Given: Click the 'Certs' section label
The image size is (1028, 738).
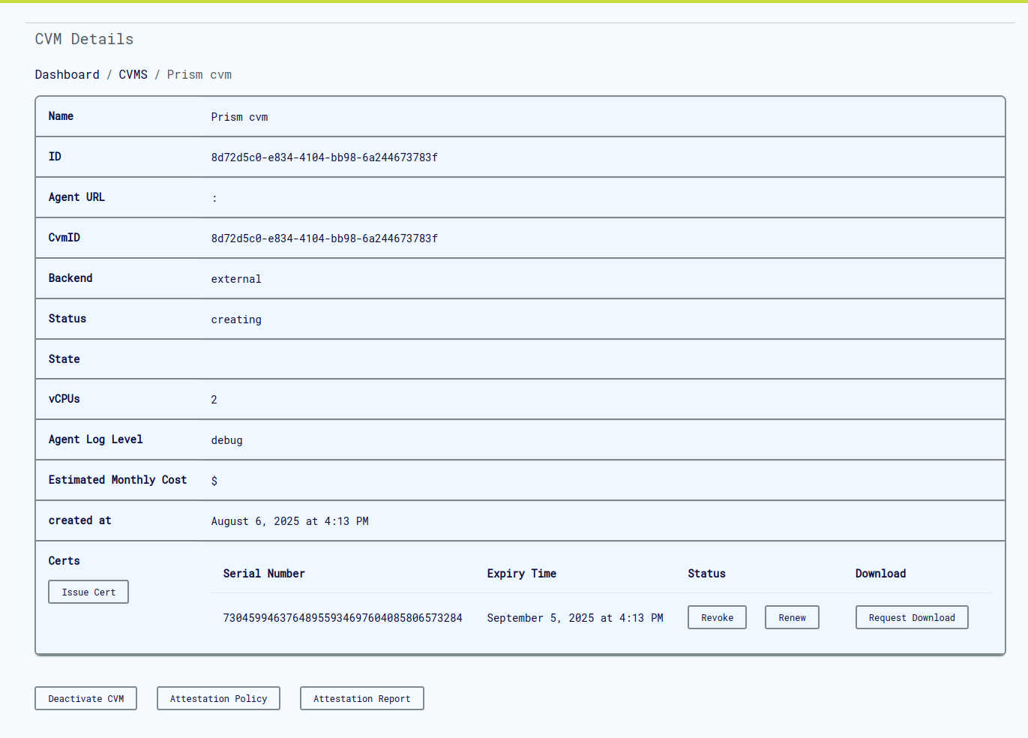Looking at the screenshot, I should point(64,561).
